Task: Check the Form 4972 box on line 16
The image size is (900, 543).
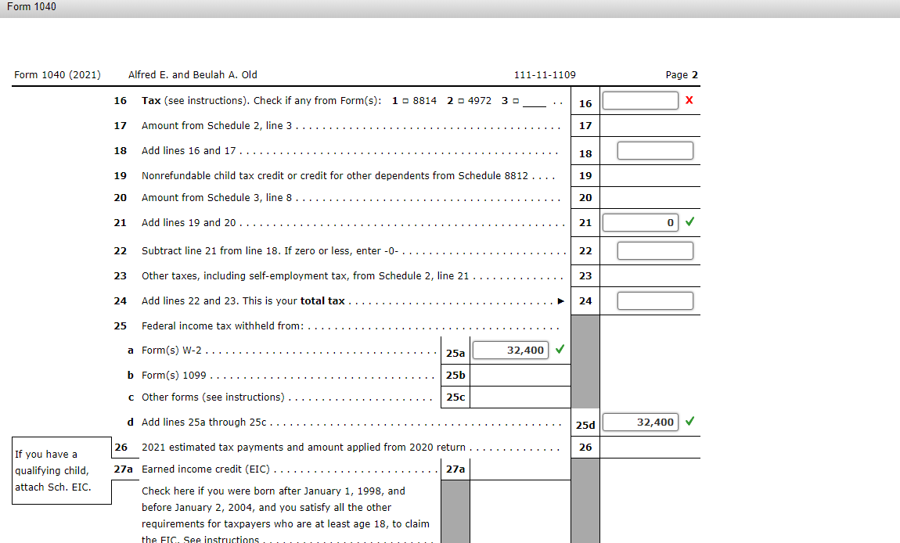Action: pyautogui.click(x=461, y=100)
